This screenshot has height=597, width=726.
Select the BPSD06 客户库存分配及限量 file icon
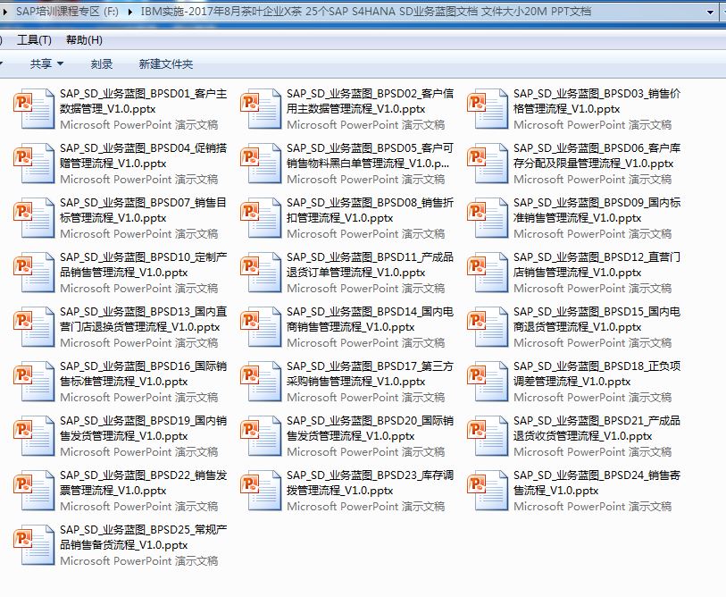tap(488, 164)
